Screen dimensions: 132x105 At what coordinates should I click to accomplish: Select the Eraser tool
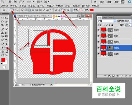point(2,36)
